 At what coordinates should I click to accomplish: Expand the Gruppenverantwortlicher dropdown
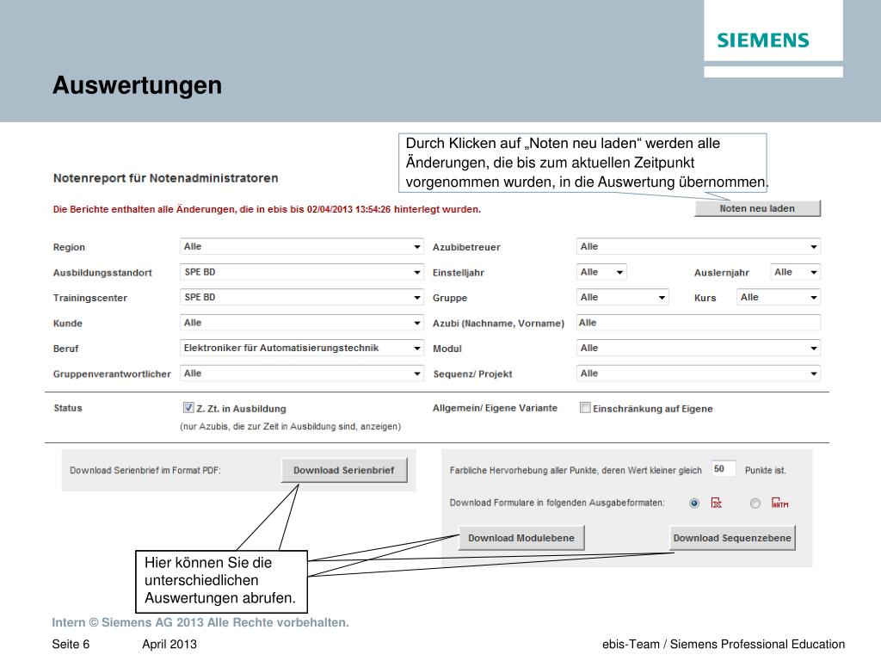pos(302,374)
